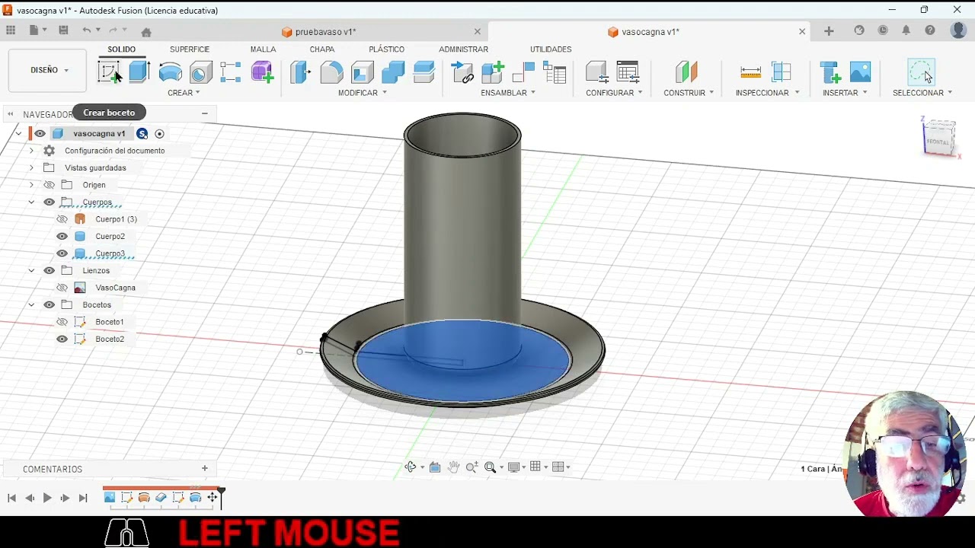Screen dimensions: 975x548
Task: Expand the Configuración del documento node
Action: pos(31,151)
